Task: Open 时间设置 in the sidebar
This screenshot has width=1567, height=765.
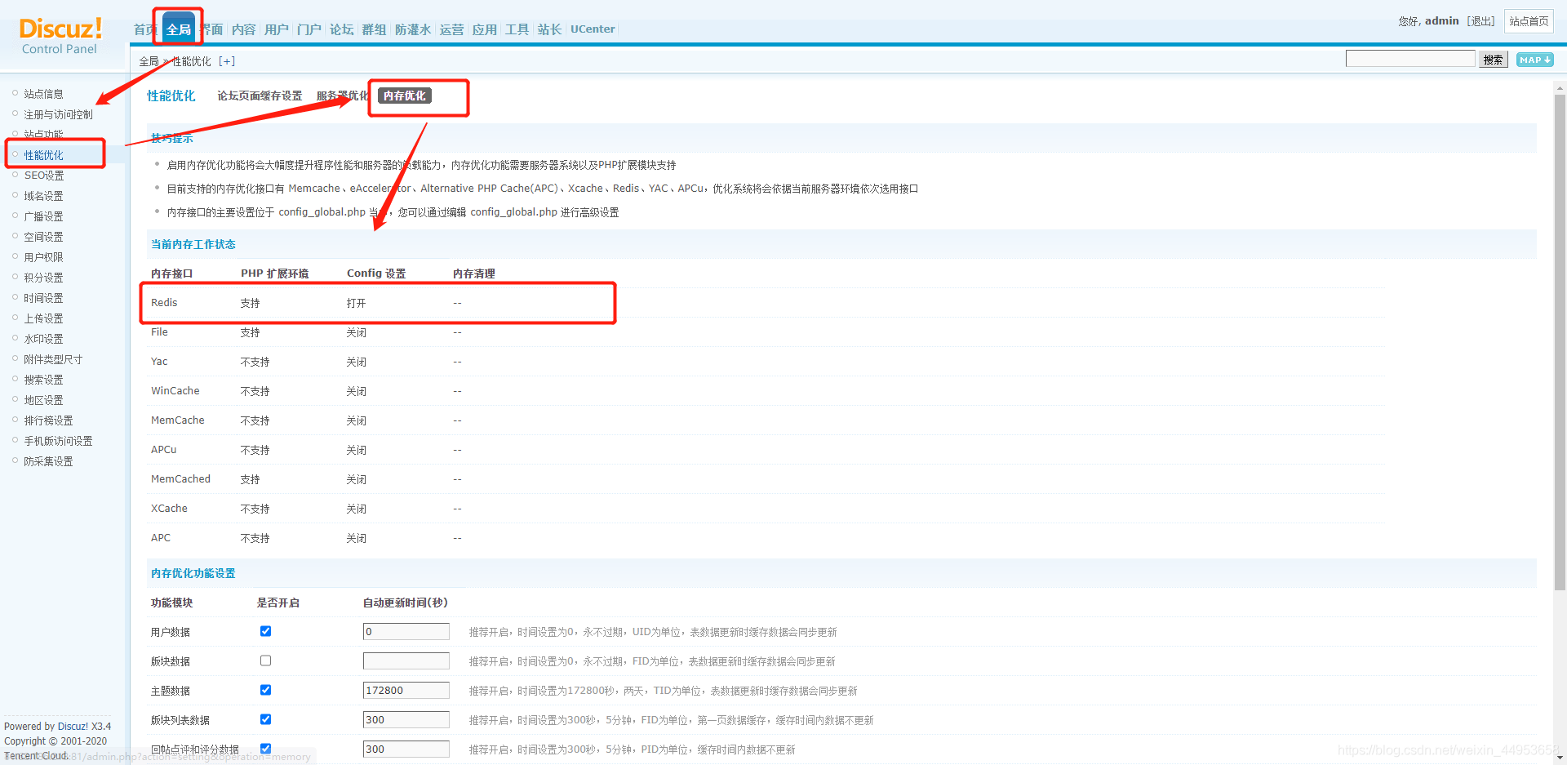Action: click(44, 298)
